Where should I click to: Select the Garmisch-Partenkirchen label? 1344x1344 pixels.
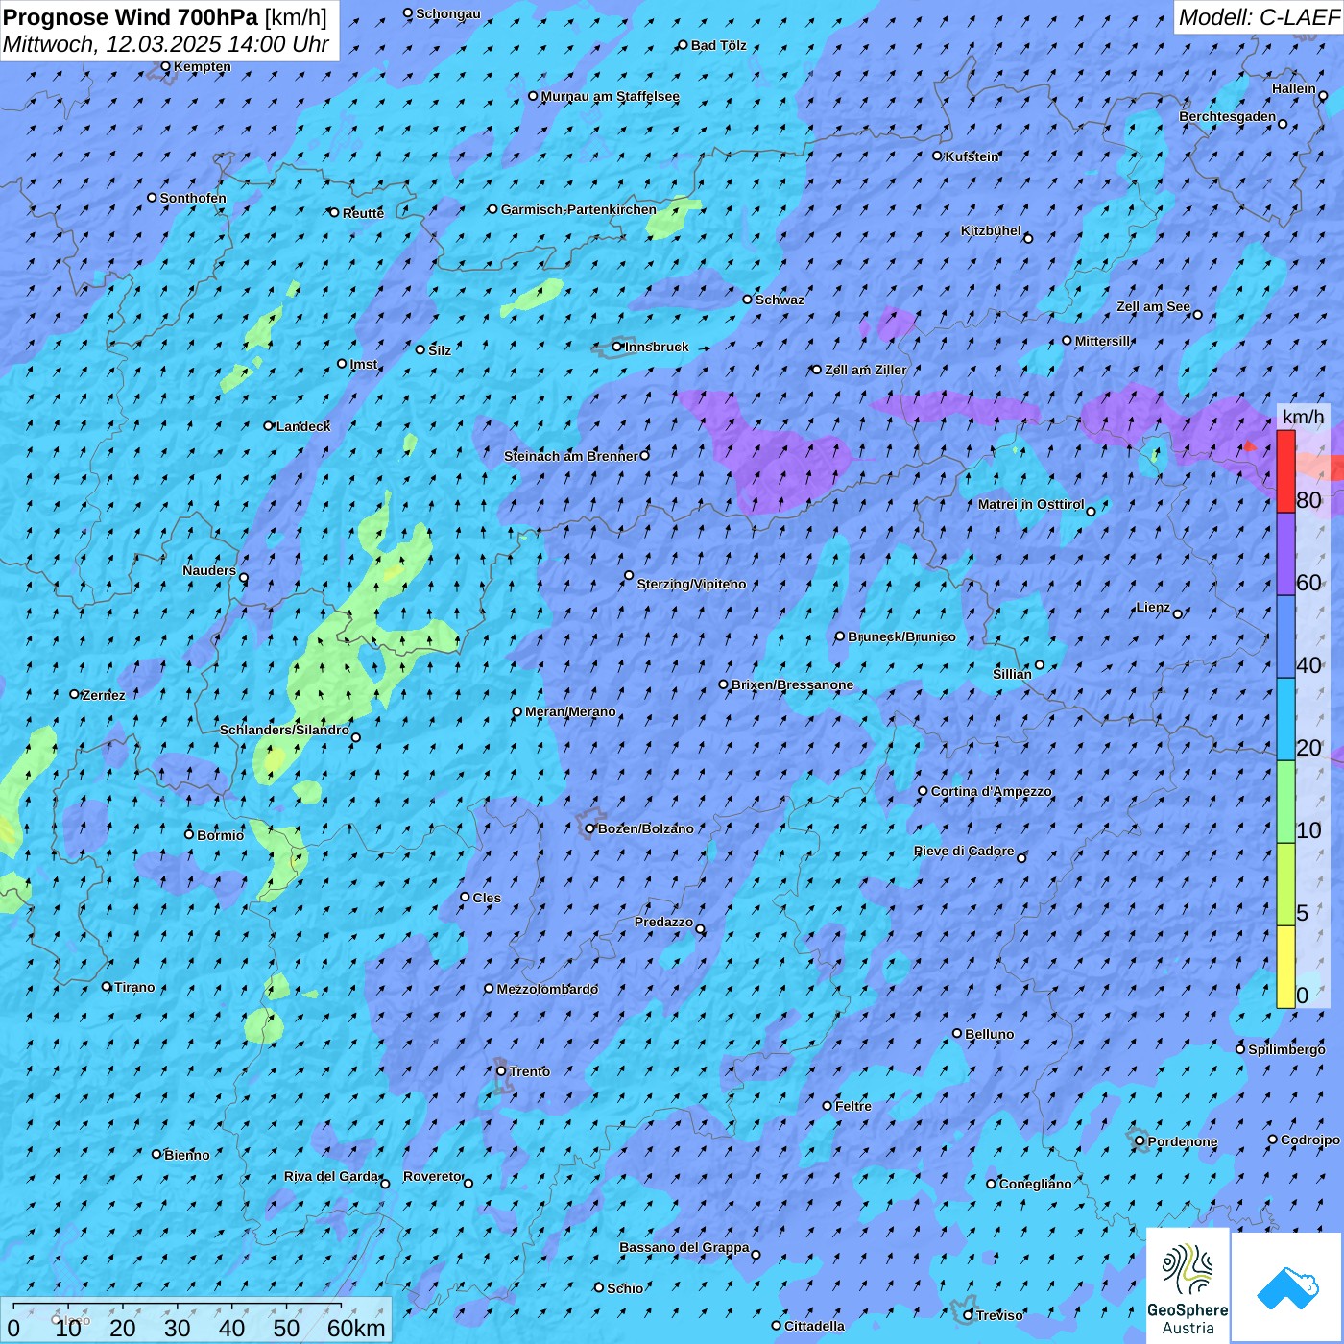[x=579, y=209]
